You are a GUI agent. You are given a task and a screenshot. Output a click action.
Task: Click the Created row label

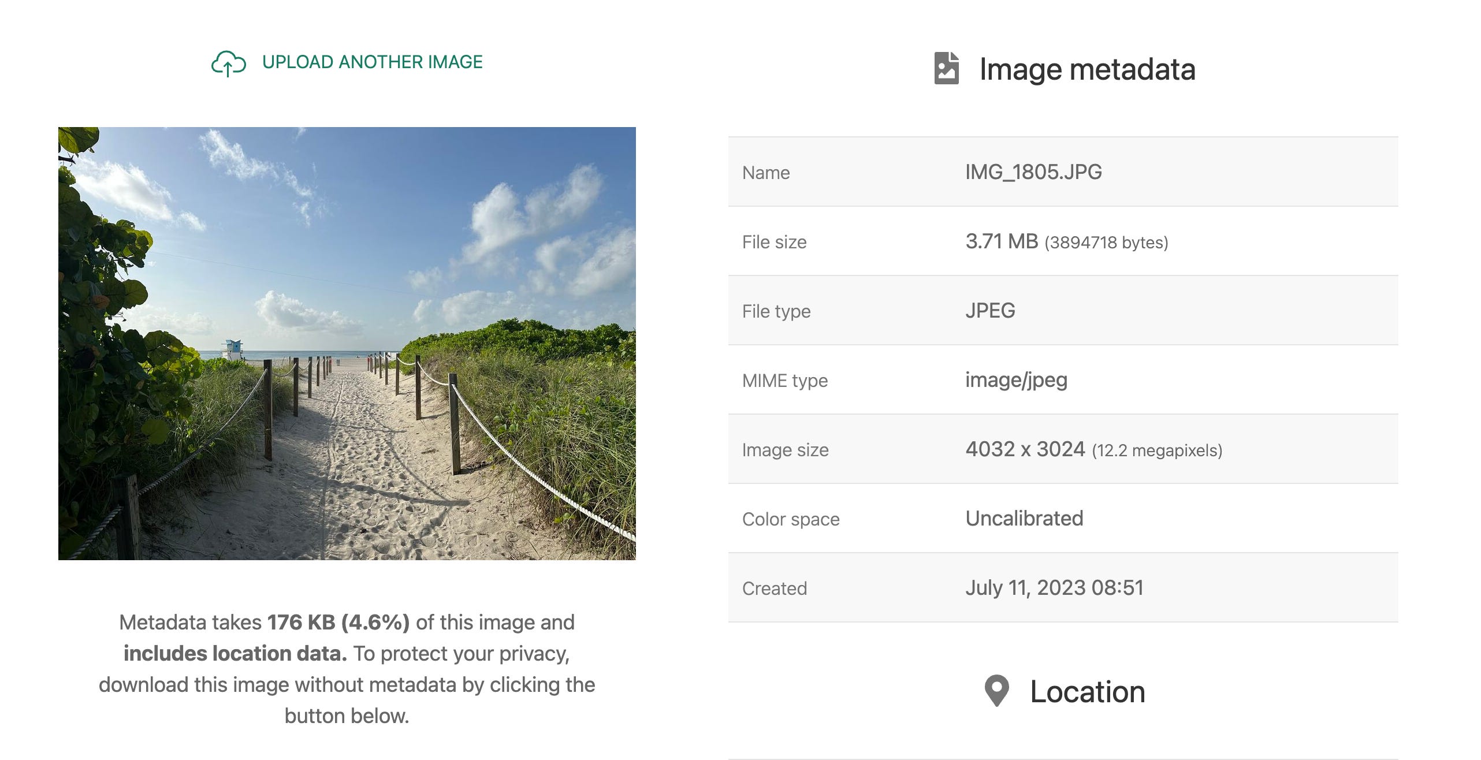pyautogui.click(x=774, y=588)
